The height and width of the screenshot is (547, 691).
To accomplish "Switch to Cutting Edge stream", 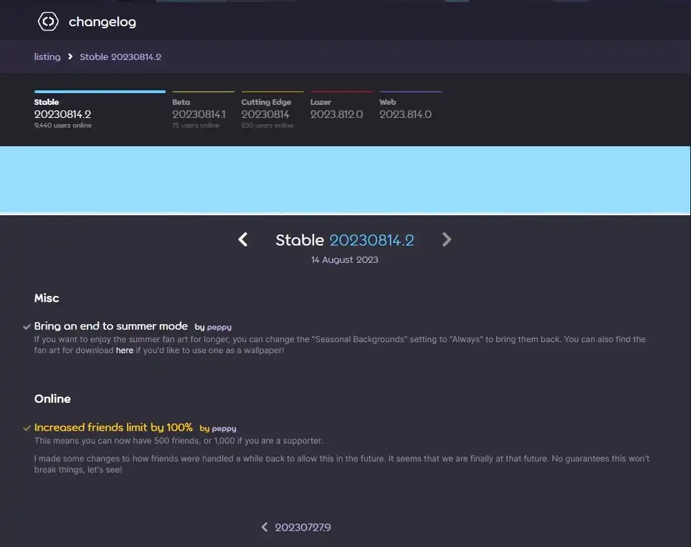I will pyautogui.click(x=273, y=110).
